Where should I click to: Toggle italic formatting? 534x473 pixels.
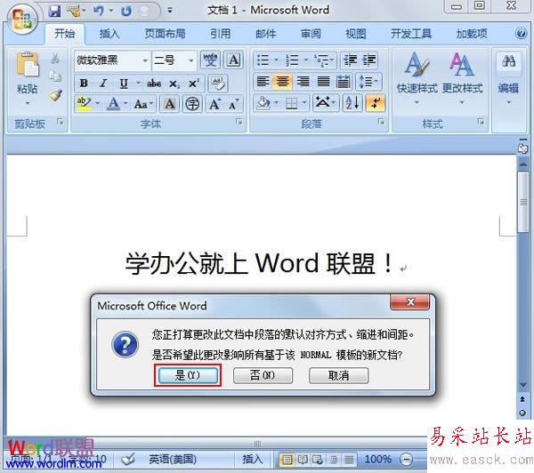103,84
